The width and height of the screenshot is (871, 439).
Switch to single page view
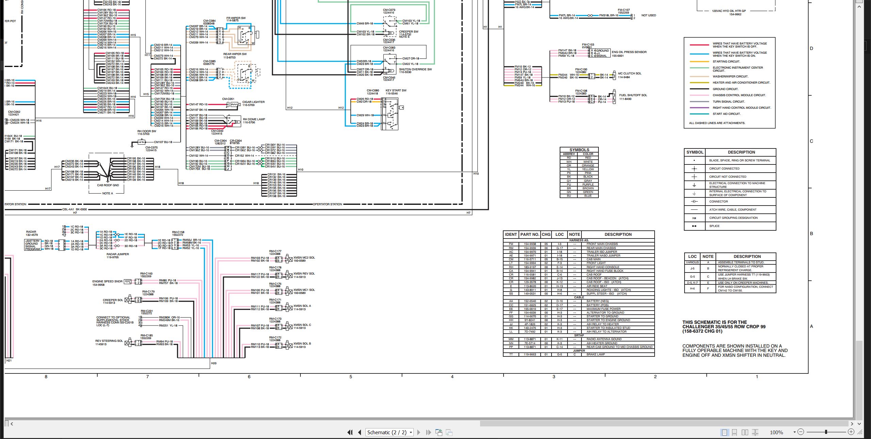click(724, 432)
